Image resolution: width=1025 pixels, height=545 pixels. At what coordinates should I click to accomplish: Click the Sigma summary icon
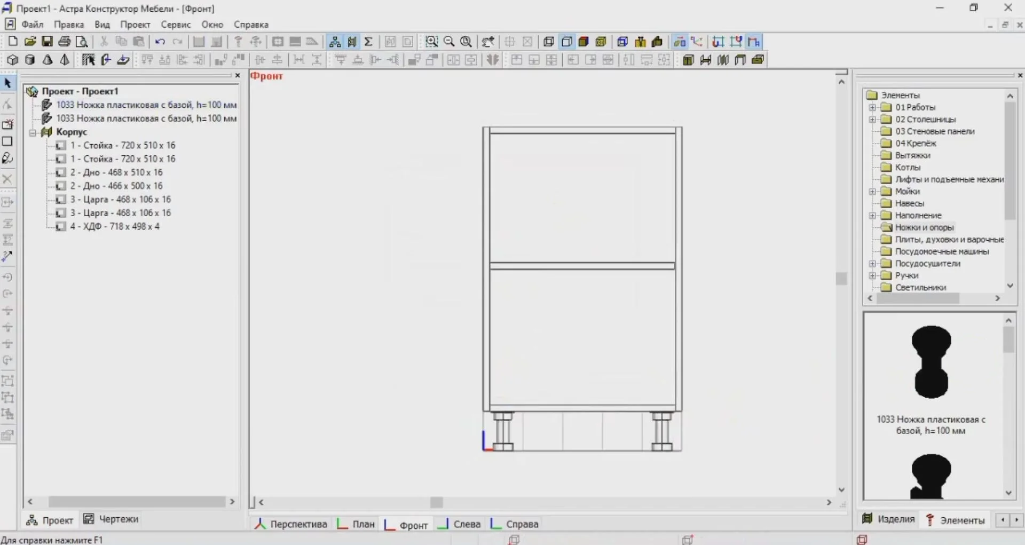(x=368, y=42)
